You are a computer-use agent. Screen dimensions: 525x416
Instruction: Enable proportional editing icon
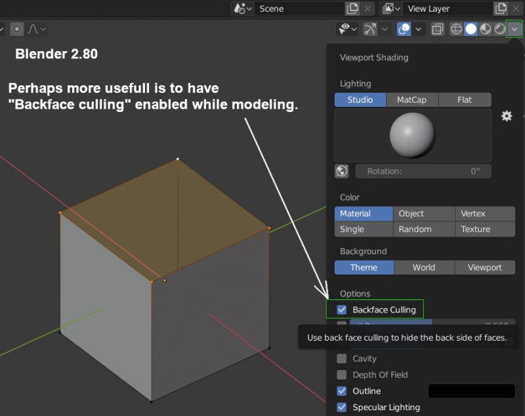point(17,29)
